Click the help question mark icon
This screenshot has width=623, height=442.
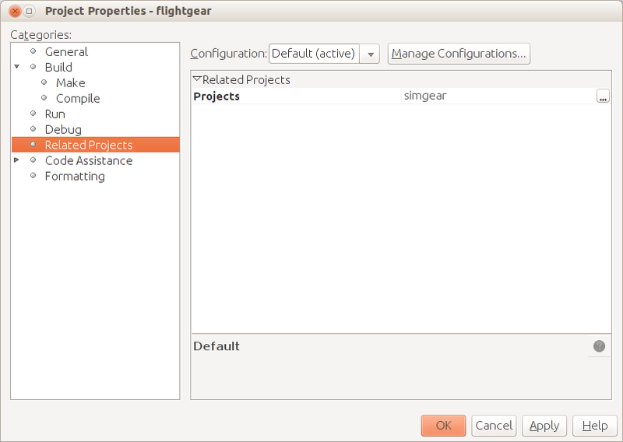pyautogui.click(x=599, y=346)
